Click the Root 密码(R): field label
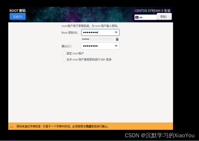The image size is (199, 141). pyautogui.click(x=70, y=33)
